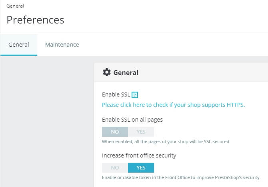The width and height of the screenshot is (268, 187).
Task: Switch to the Maintenance tab
Action: (62, 45)
